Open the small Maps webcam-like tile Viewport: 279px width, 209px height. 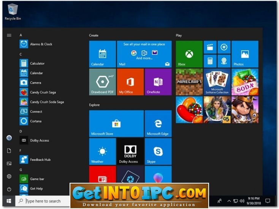coord(224,61)
